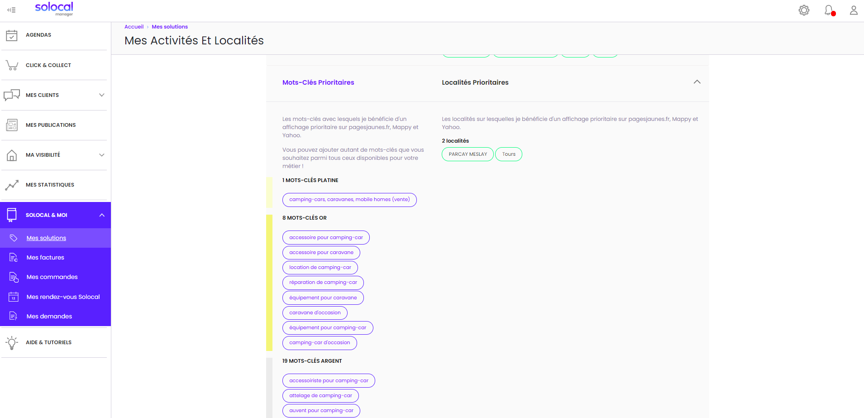Viewport: 864px width, 418px height.
Task: Click the orders icon beside Mes commandes
Action: pyautogui.click(x=14, y=277)
